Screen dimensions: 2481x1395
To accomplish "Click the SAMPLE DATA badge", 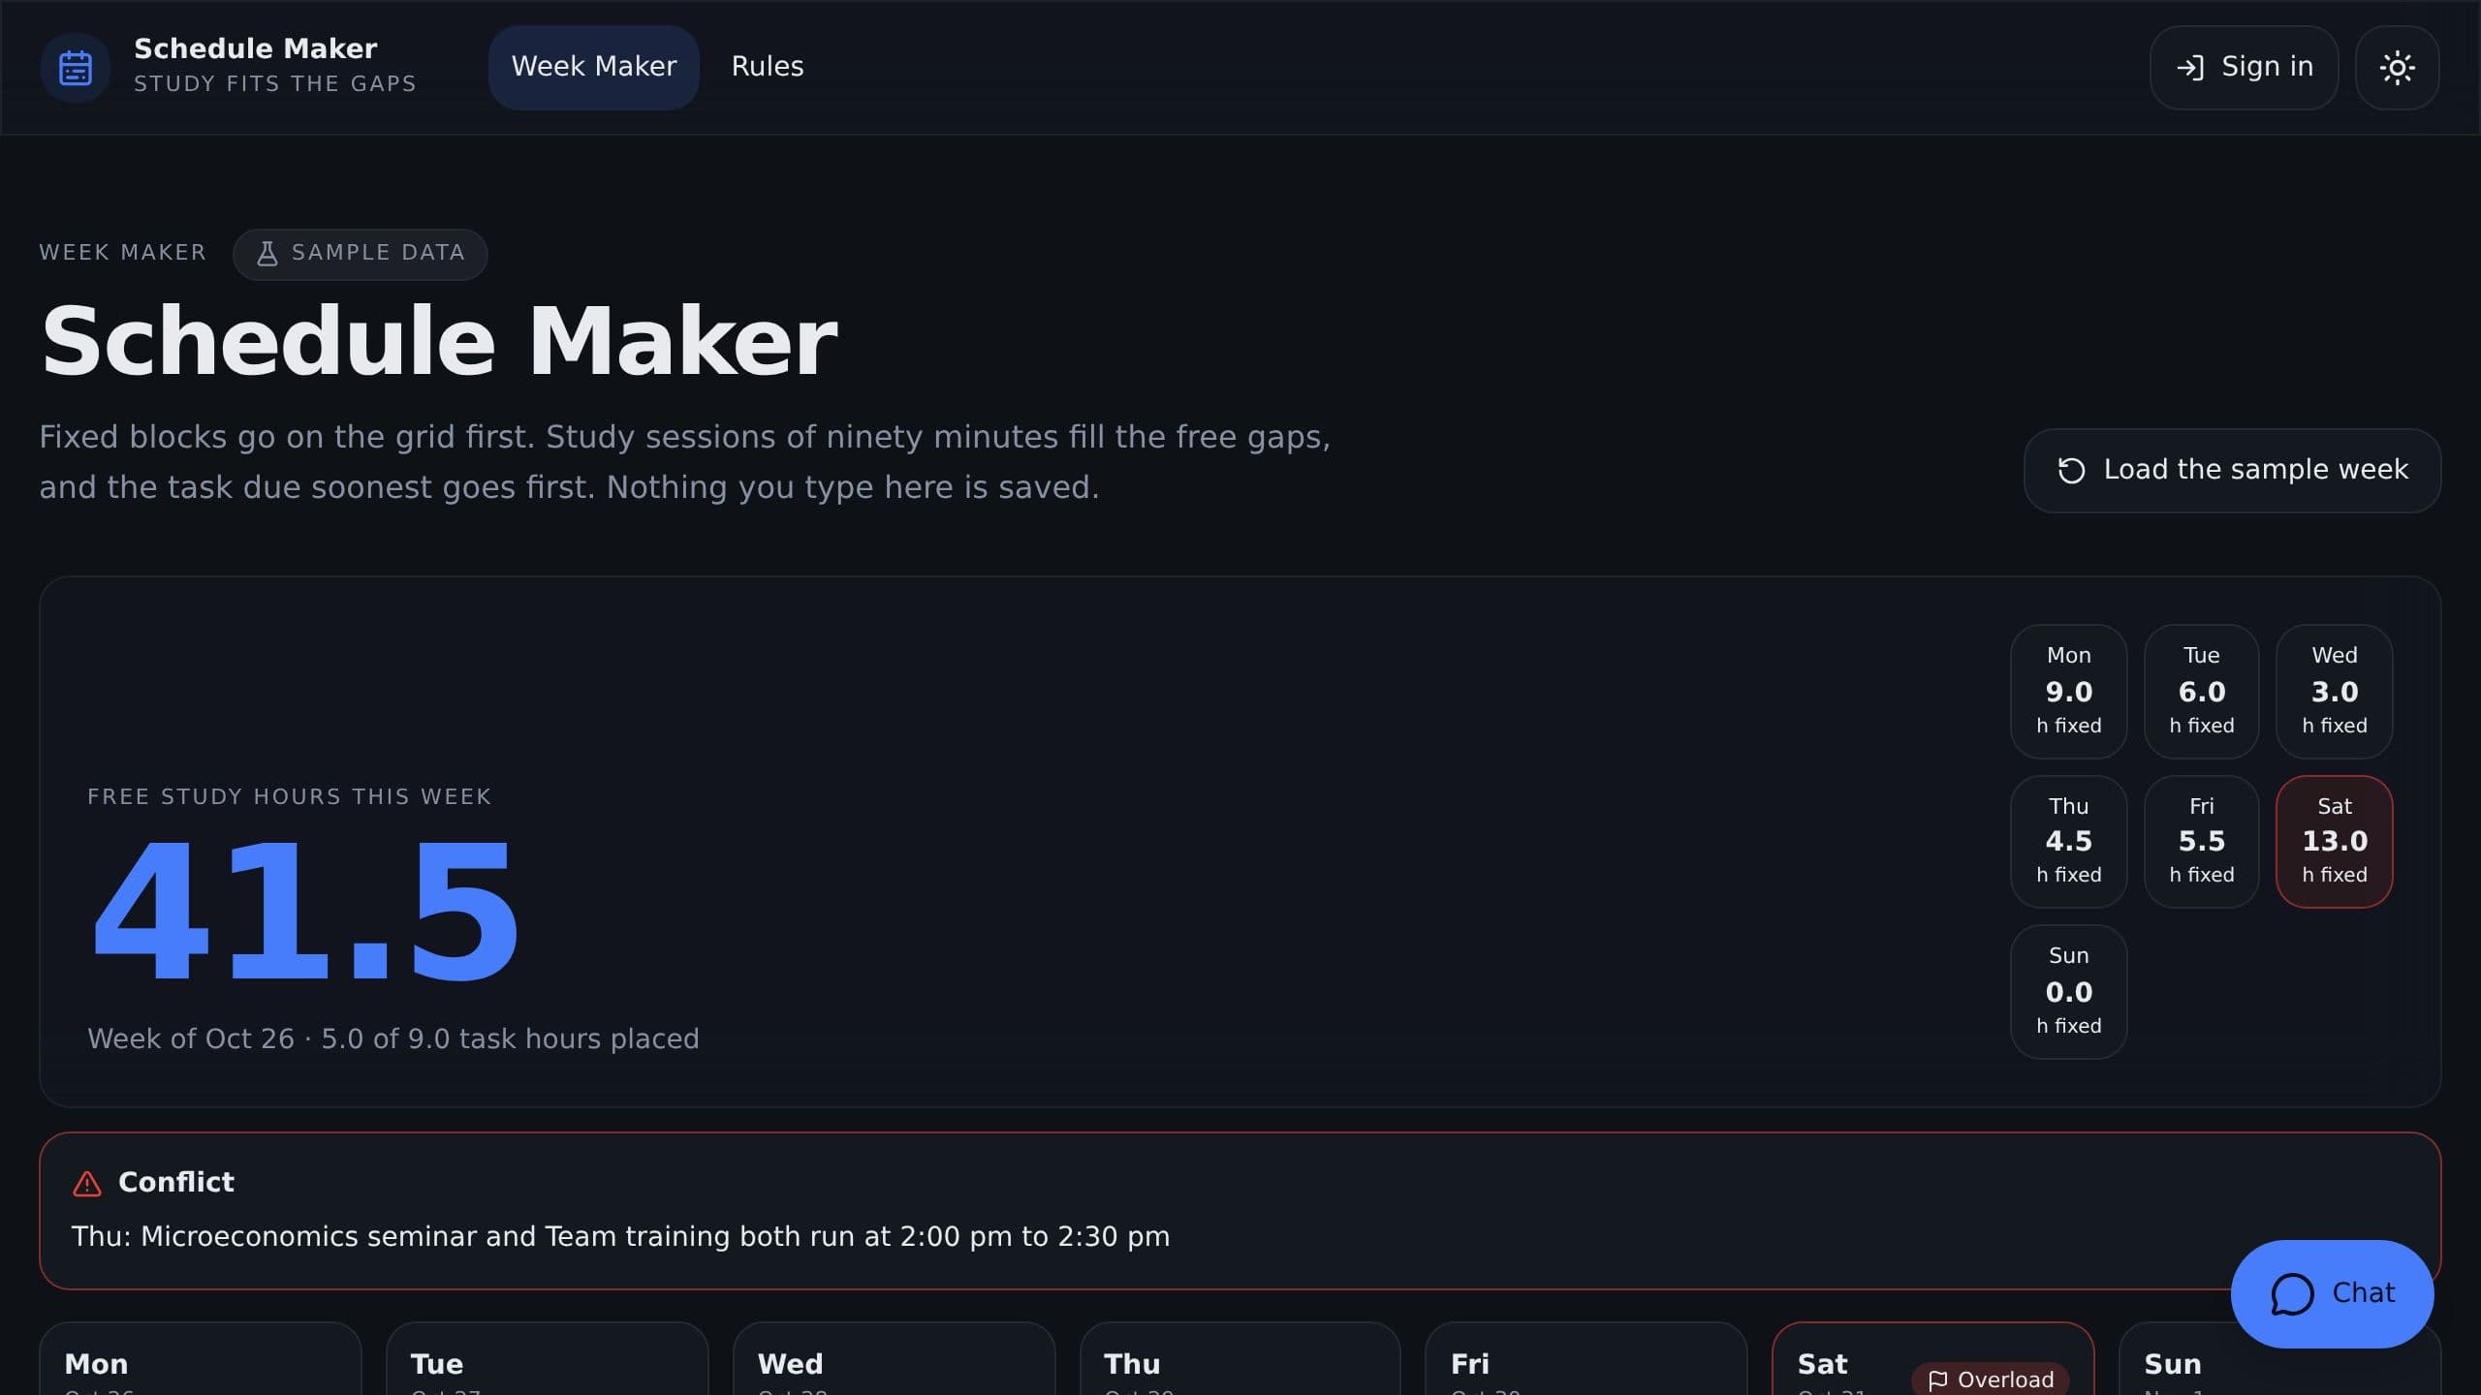I will click(x=360, y=254).
